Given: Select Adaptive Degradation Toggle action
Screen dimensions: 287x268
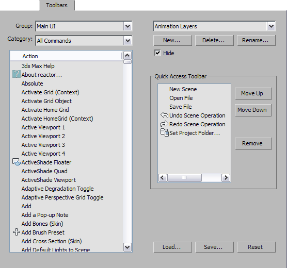Looking at the screenshot, I should coord(57,189).
